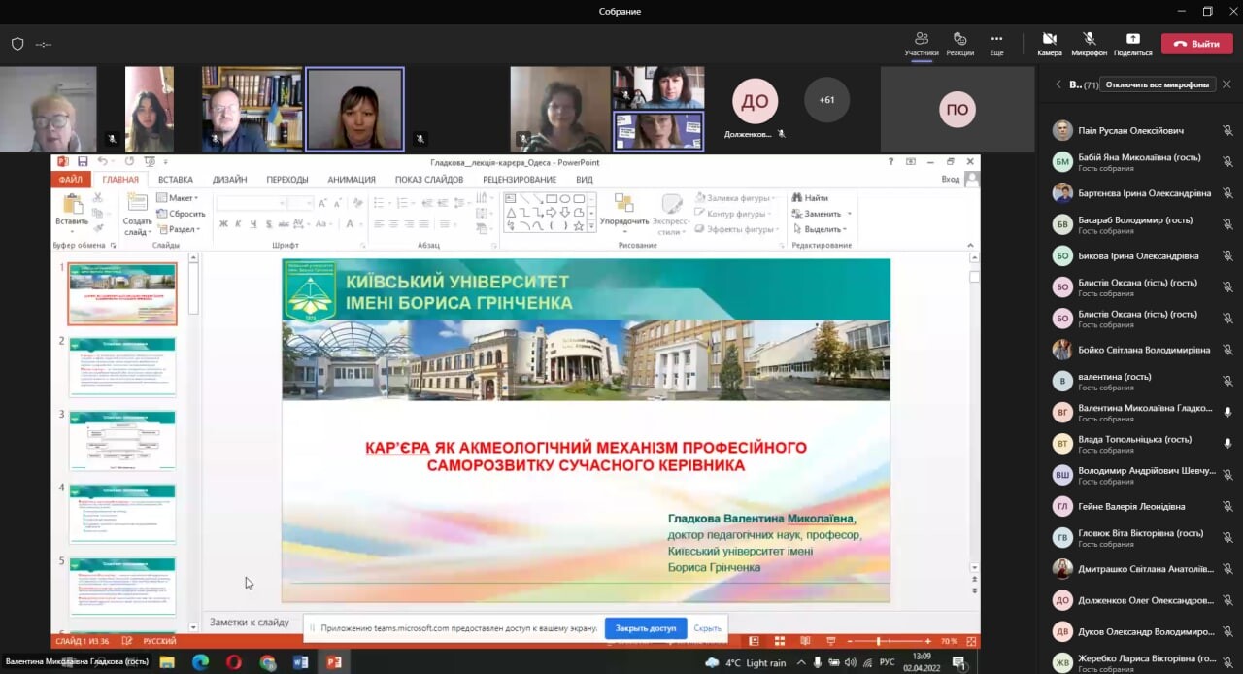Toggle the Камера camera button

[x=1050, y=39]
